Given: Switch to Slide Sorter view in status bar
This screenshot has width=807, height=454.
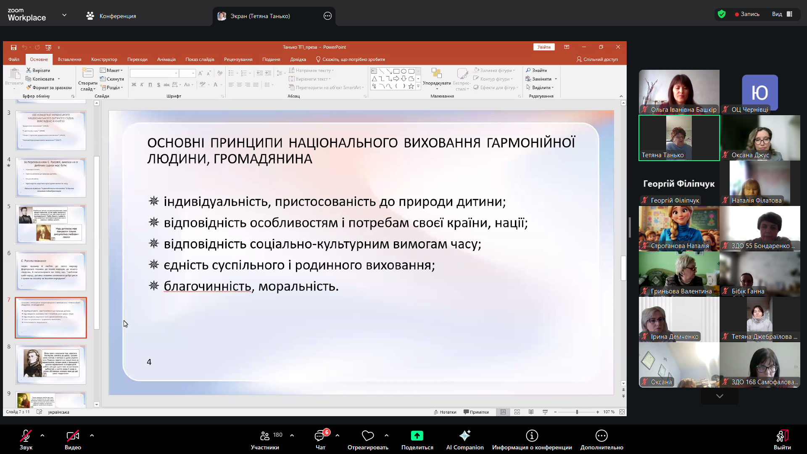Looking at the screenshot, I should click(517, 412).
